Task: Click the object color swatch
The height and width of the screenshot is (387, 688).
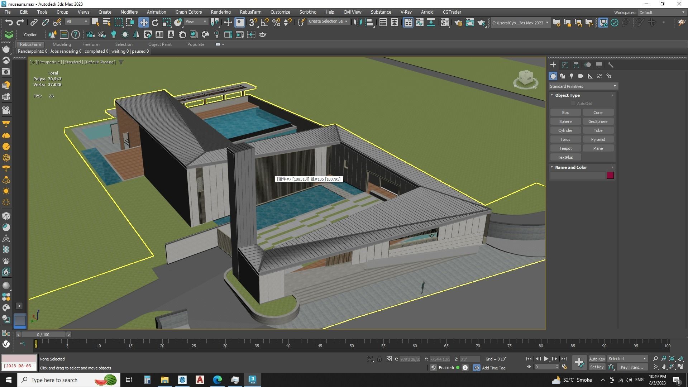Action: tap(610, 175)
